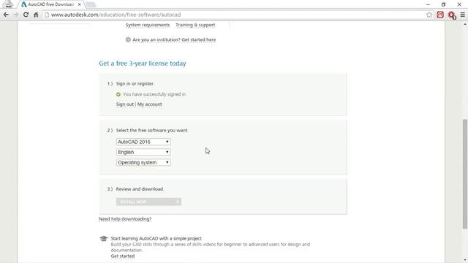Screen dimensions: 468x263
Task: Click the page vertical scrollbar thumb
Action: pyautogui.click(x=465, y=174)
